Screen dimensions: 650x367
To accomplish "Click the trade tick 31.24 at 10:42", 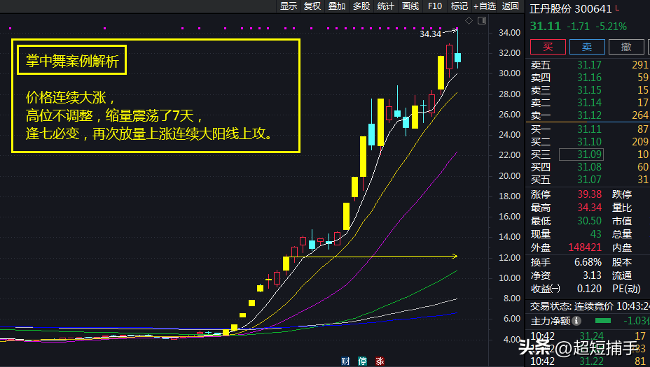I will tap(591, 336).
